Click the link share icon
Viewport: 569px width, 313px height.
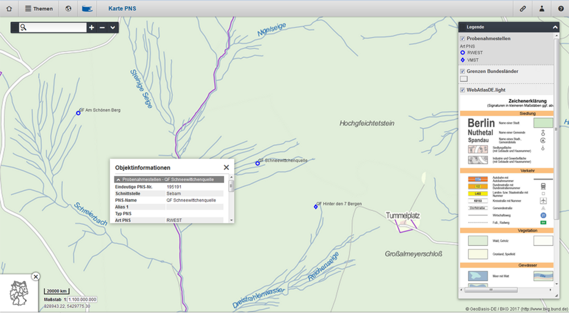click(522, 9)
